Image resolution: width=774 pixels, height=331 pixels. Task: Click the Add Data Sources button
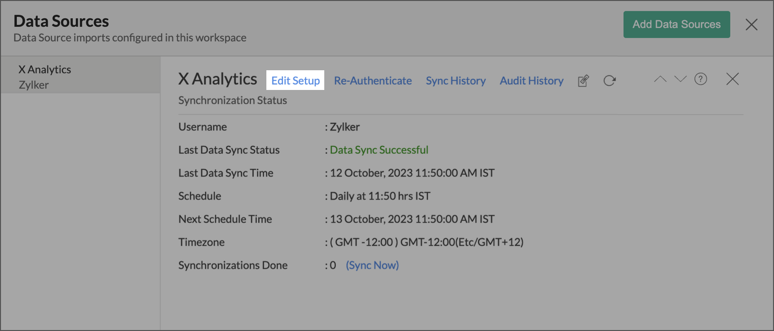pos(677,25)
